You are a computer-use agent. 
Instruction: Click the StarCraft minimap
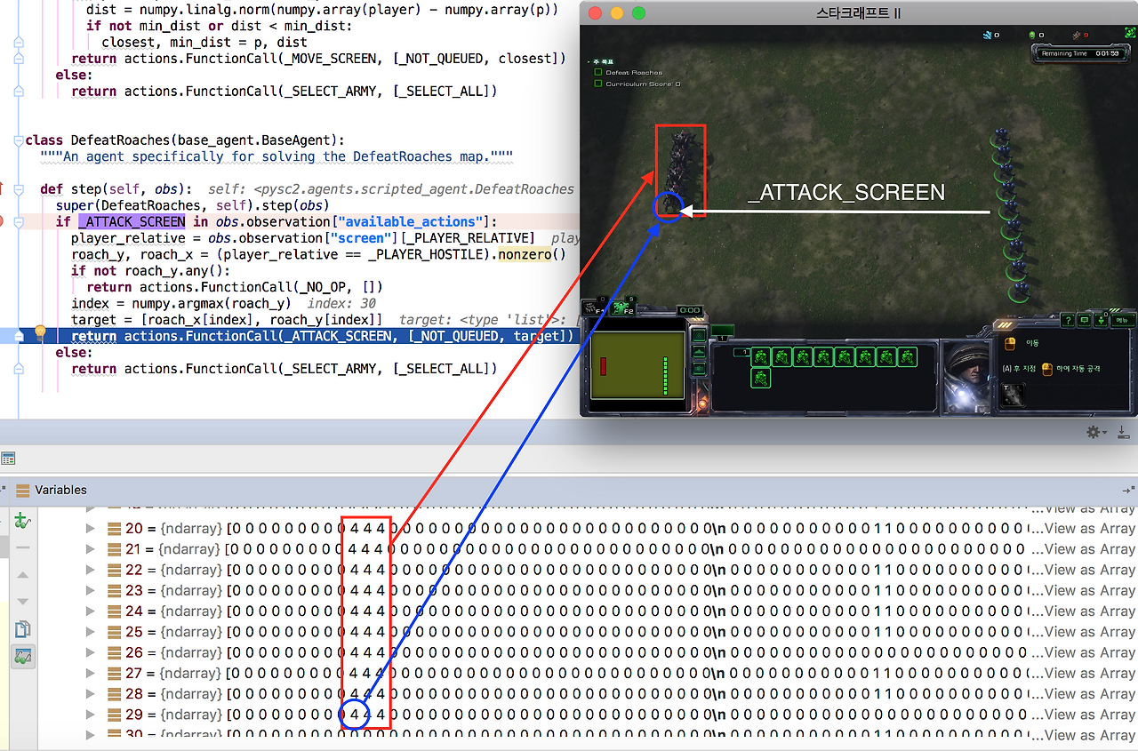(x=637, y=364)
